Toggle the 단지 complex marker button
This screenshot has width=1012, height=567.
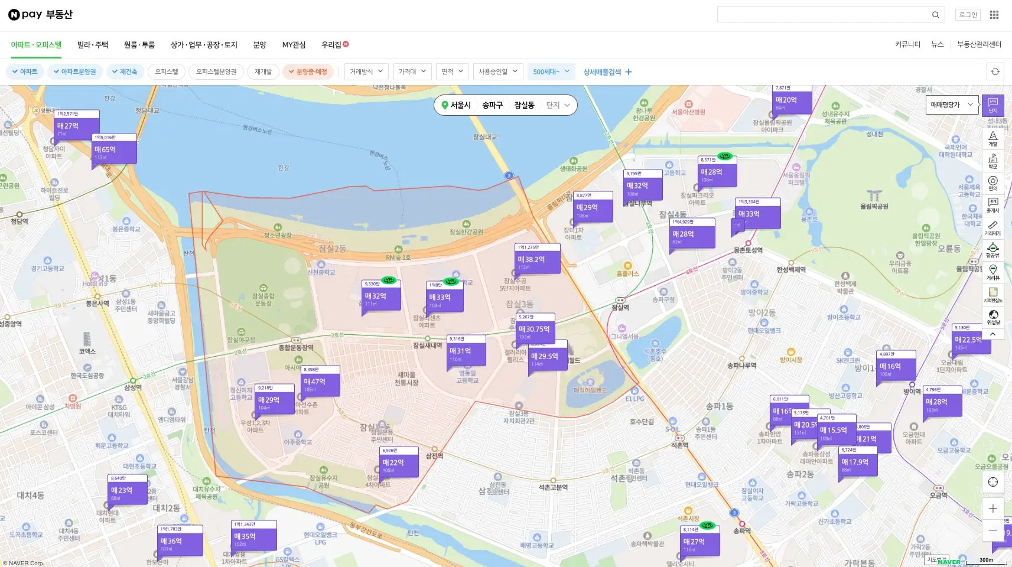(993, 106)
